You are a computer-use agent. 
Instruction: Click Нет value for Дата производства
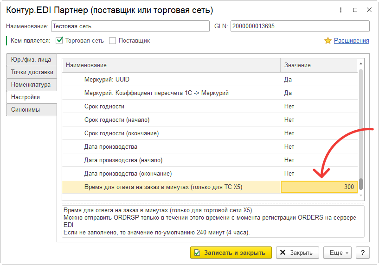coord(289,147)
